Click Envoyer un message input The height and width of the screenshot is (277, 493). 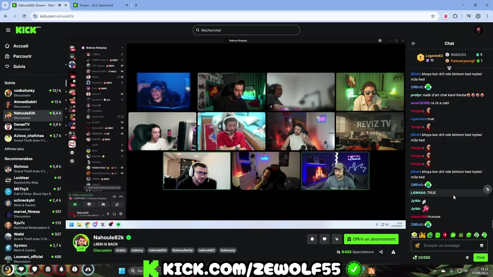click(x=449, y=245)
